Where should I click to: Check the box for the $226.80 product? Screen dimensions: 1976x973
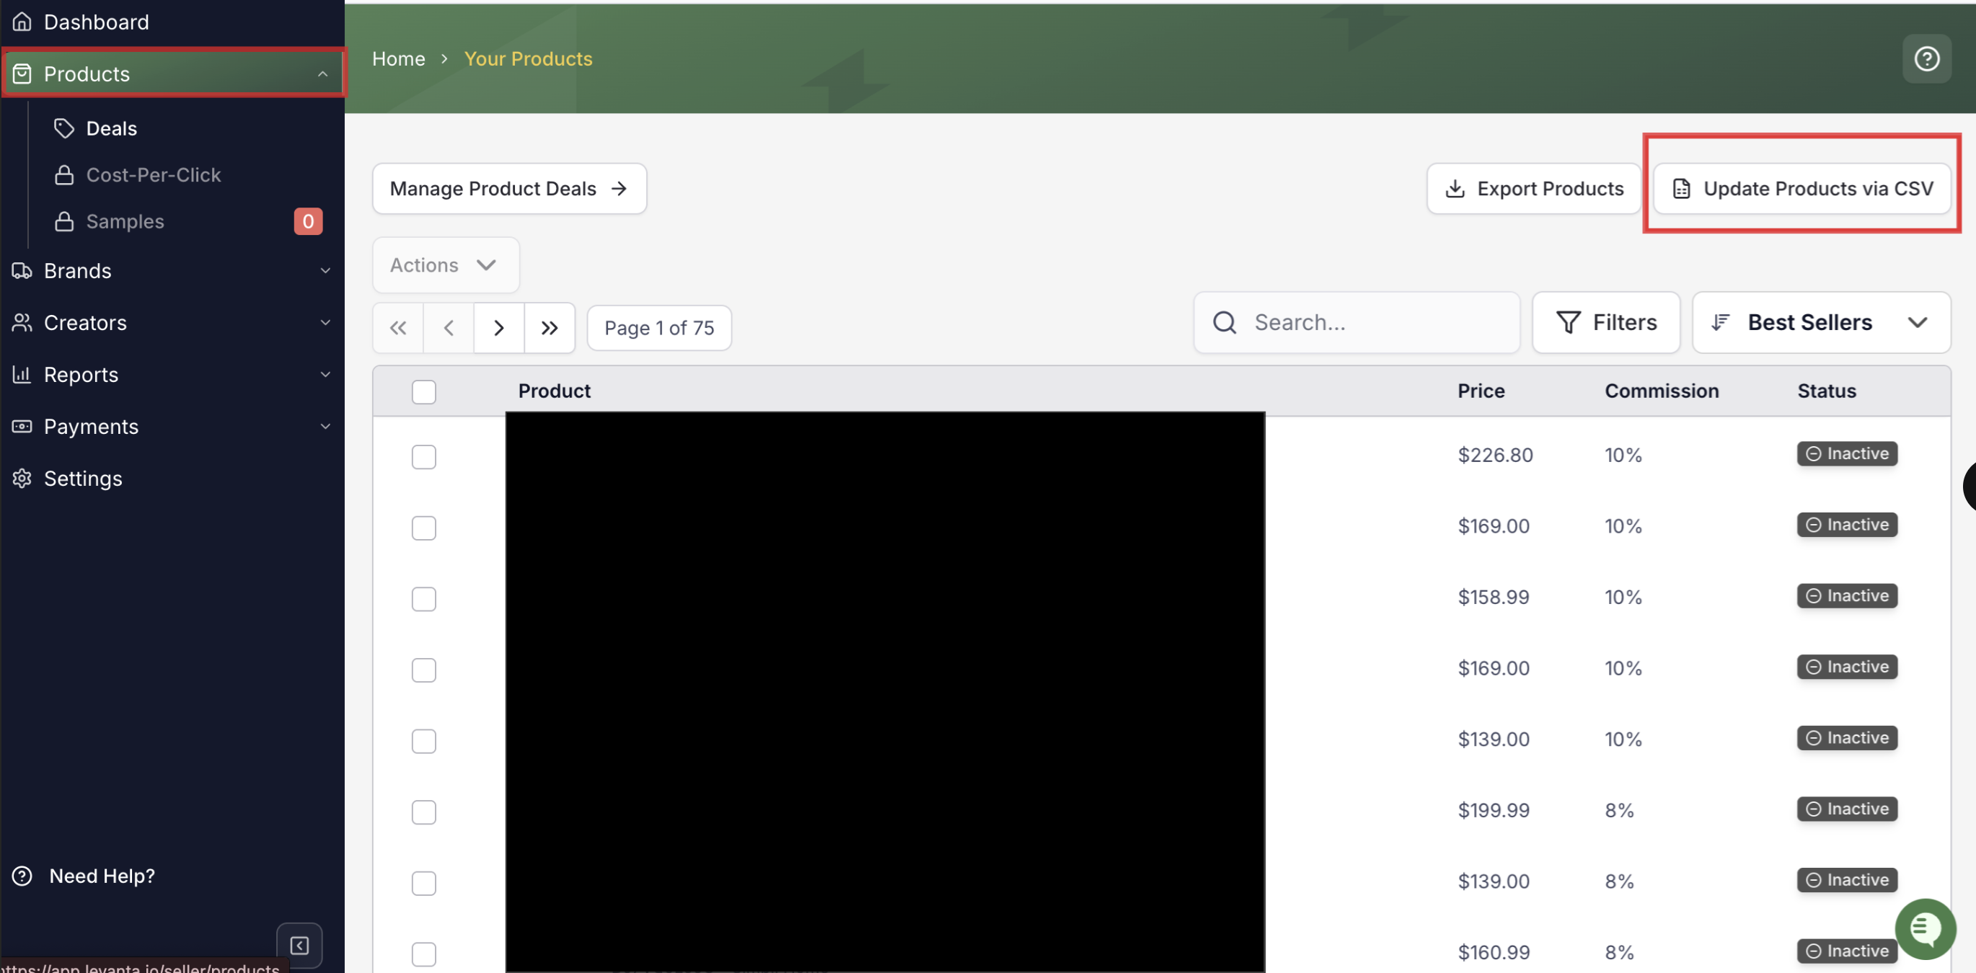(423, 457)
